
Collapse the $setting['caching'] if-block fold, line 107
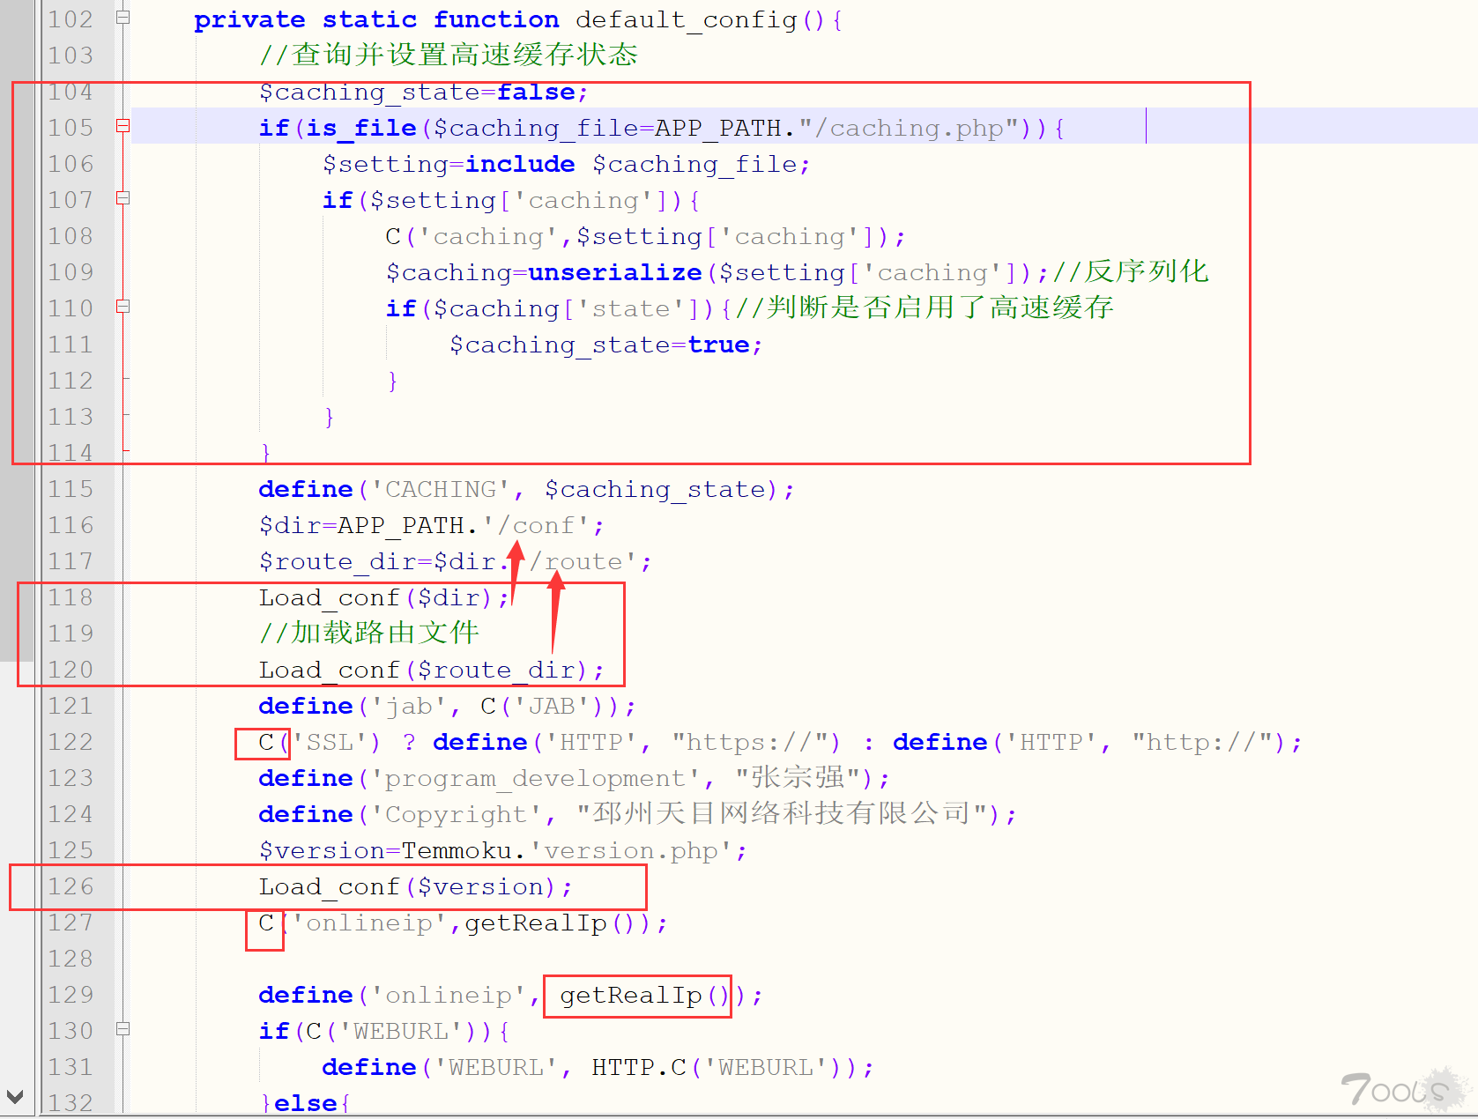(123, 198)
